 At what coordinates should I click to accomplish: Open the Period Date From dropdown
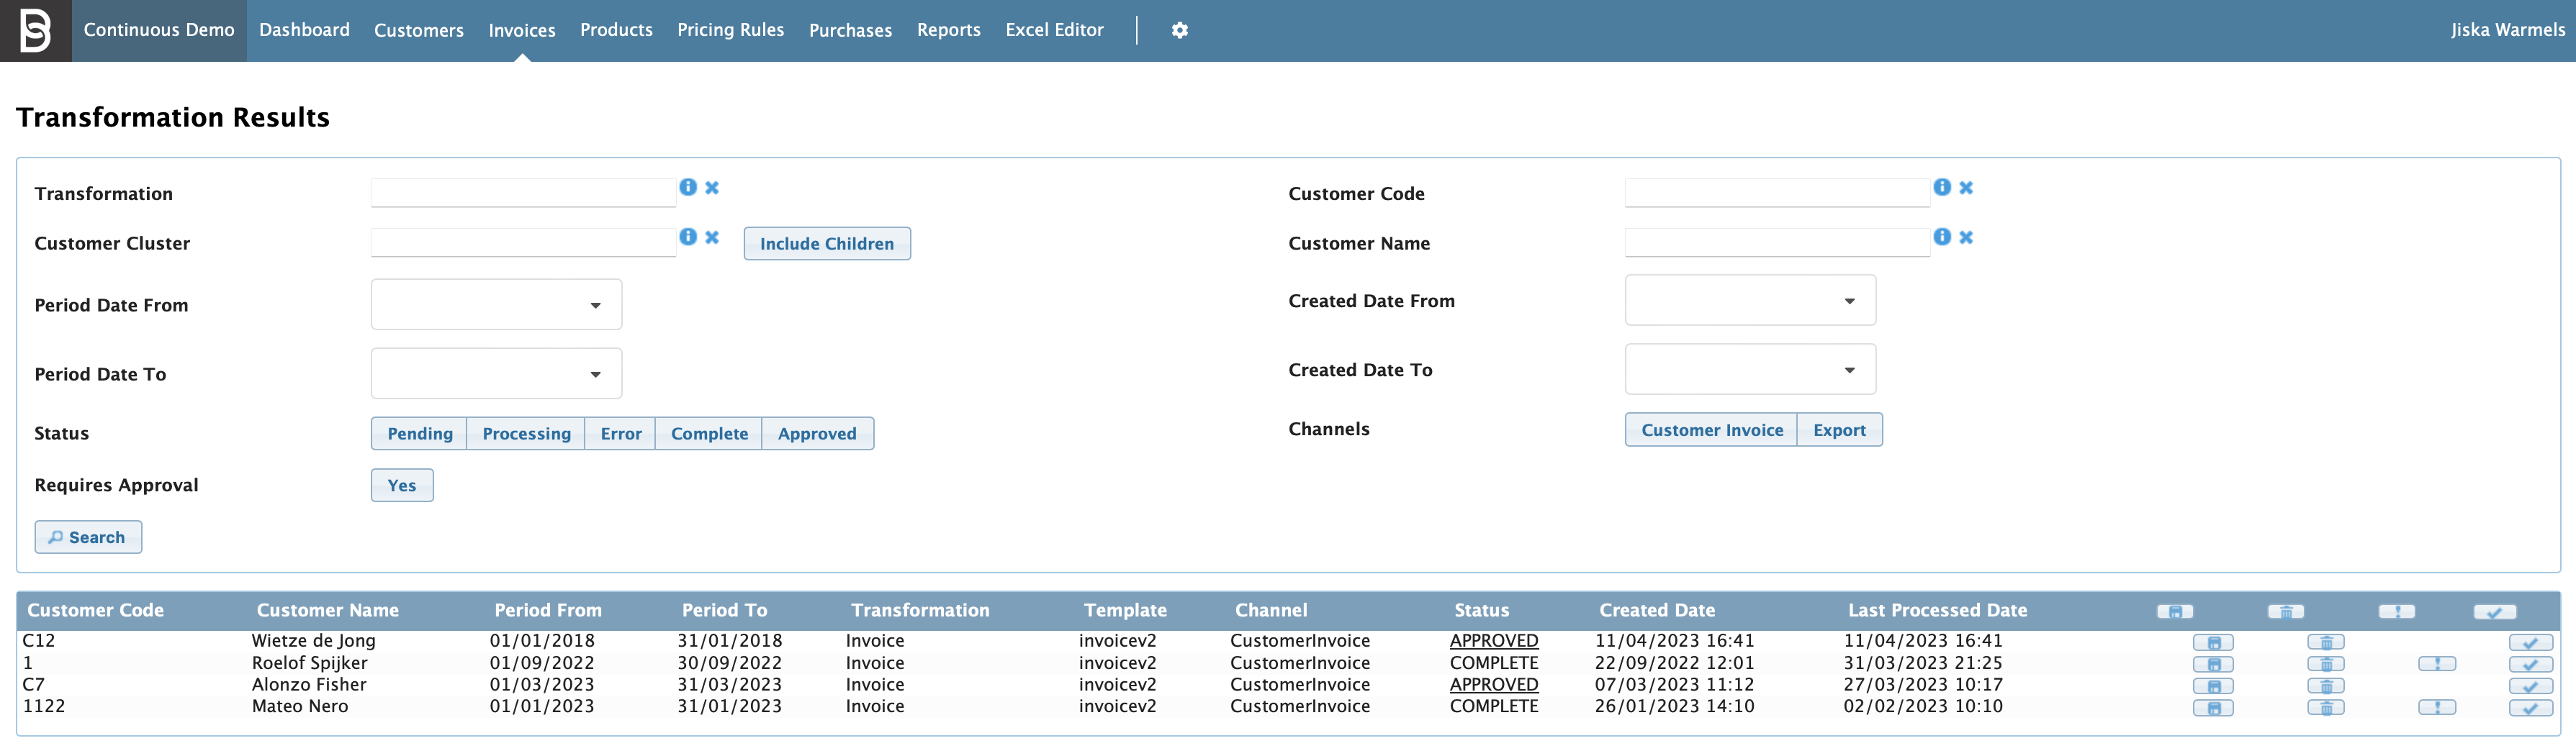pos(496,304)
